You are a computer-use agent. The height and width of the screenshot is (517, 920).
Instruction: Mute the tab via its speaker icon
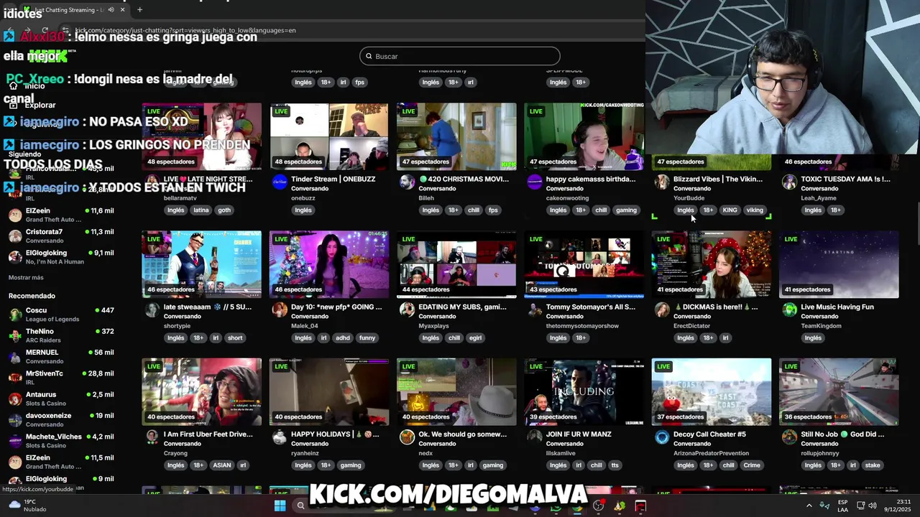point(111,10)
